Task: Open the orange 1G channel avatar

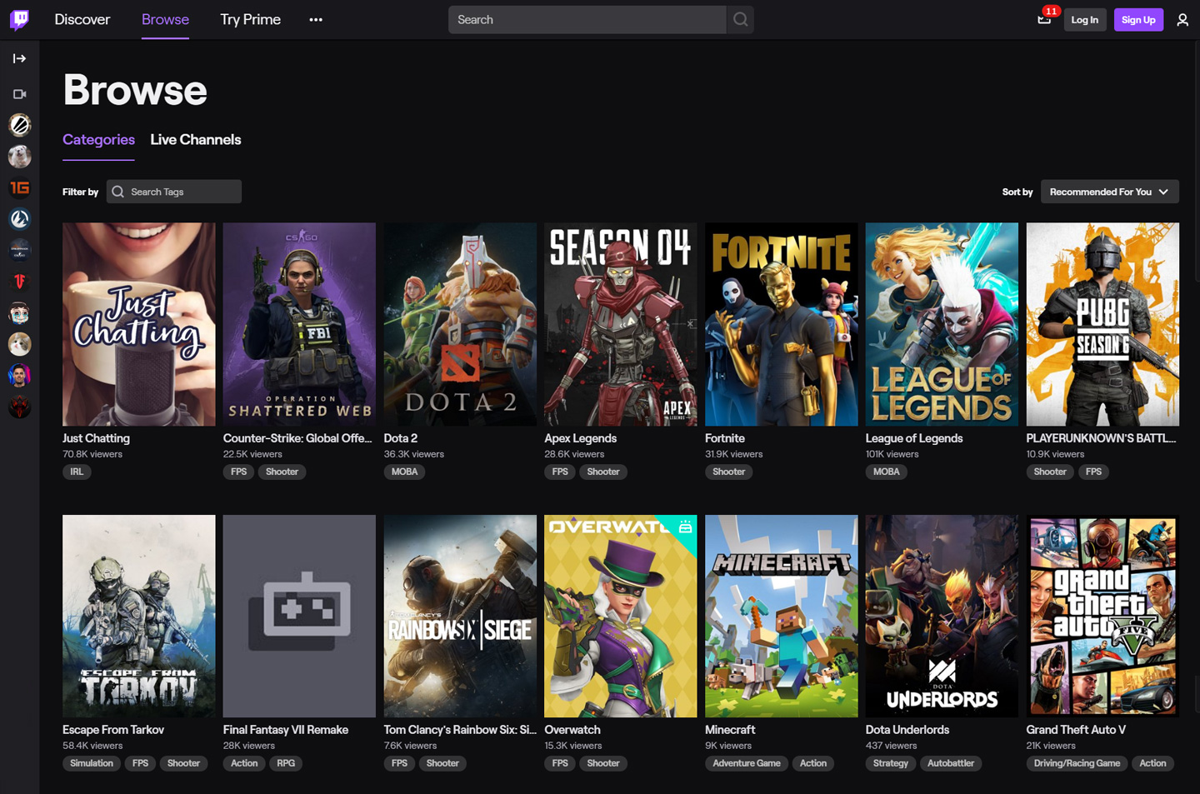Action: coord(19,187)
